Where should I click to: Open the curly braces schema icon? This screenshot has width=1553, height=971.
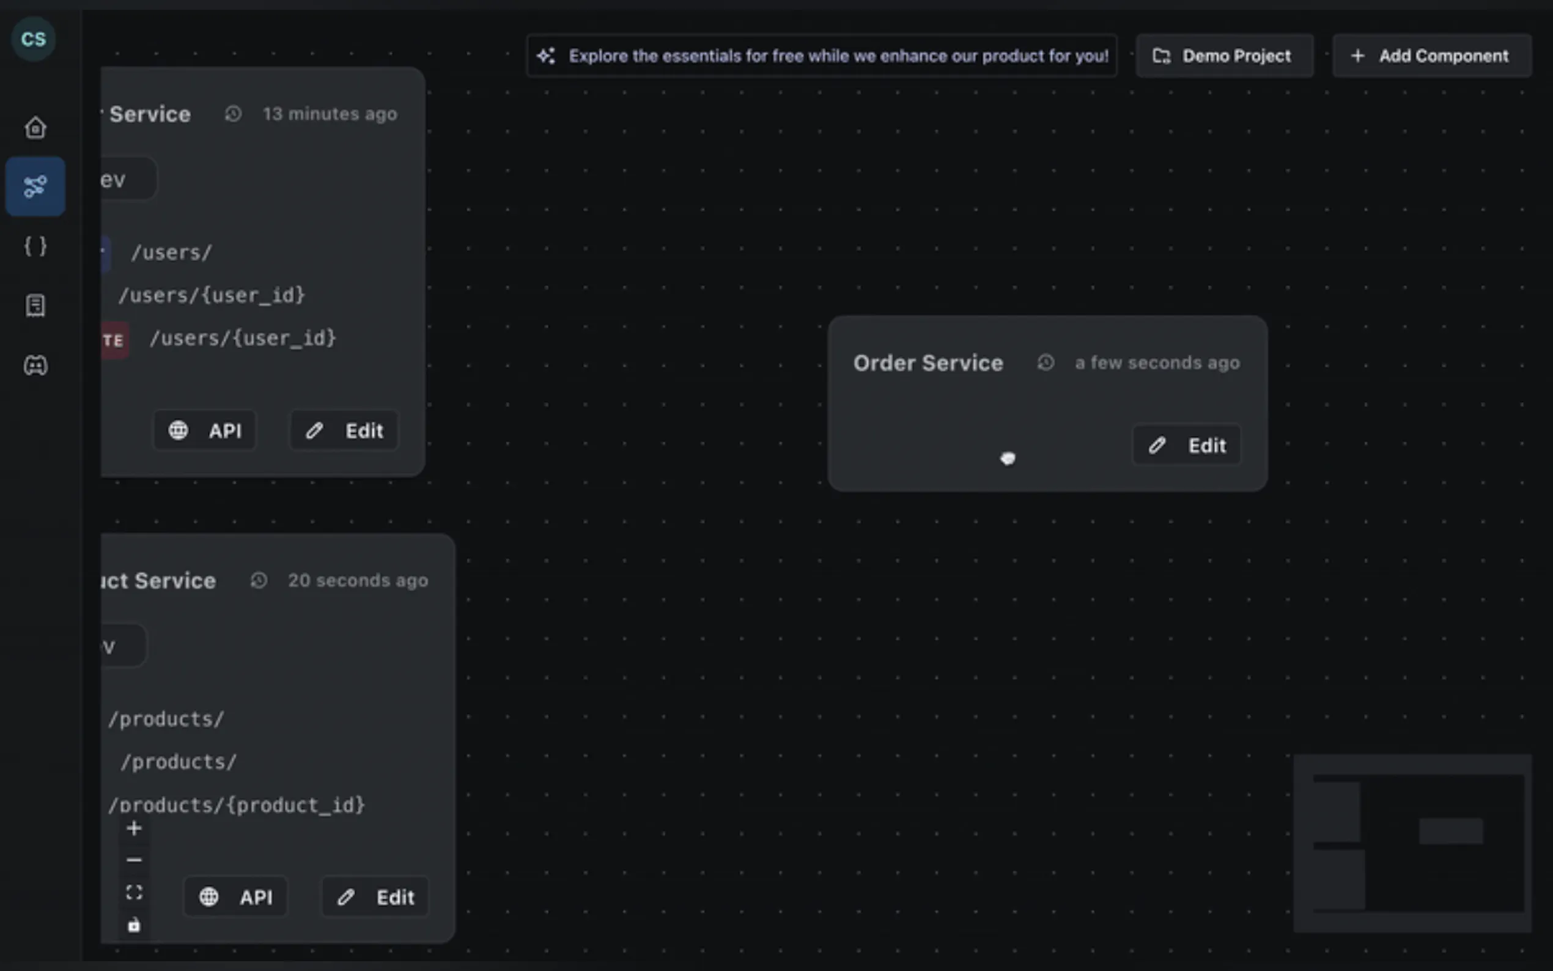(35, 246)
